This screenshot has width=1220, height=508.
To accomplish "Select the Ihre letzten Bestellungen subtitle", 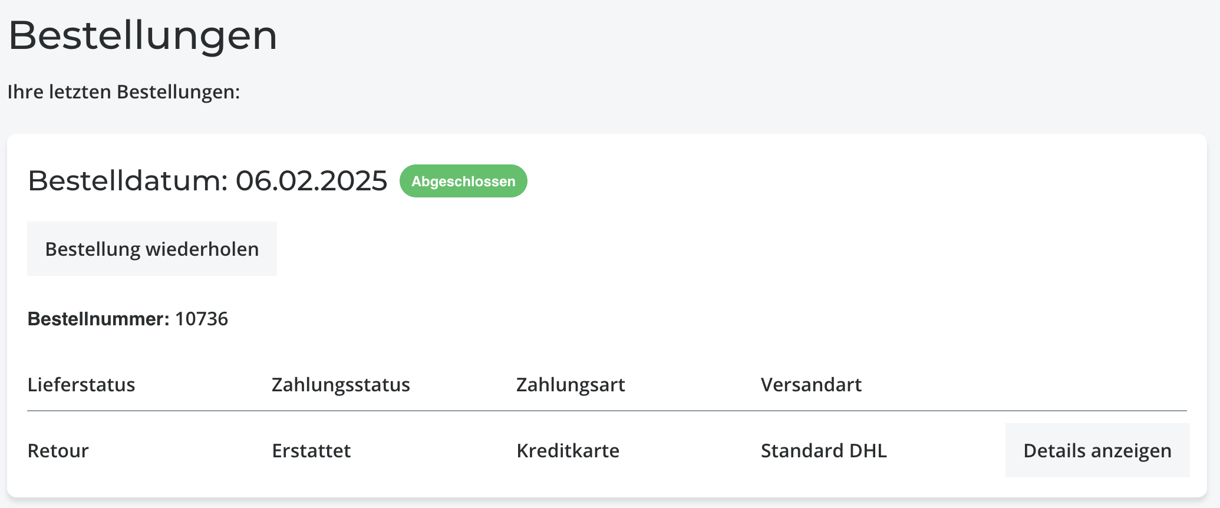I will pos(124,92).
